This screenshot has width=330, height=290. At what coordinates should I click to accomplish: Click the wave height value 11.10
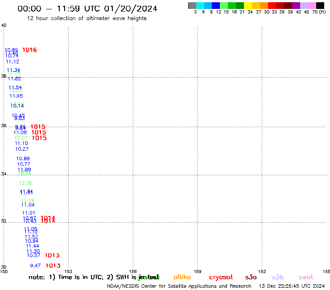pos(21,143)
